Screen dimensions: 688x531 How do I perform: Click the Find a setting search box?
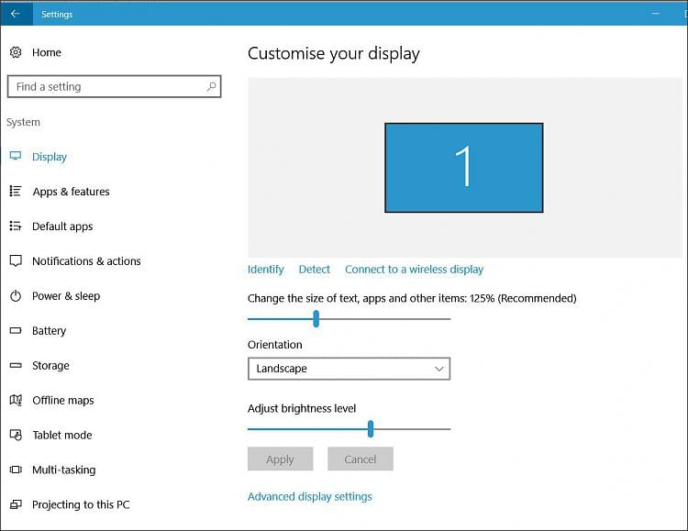114,86
